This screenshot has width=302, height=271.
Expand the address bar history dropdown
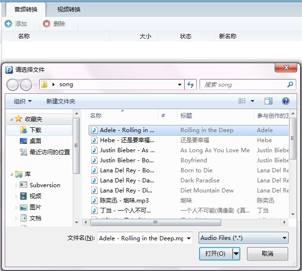179,85
